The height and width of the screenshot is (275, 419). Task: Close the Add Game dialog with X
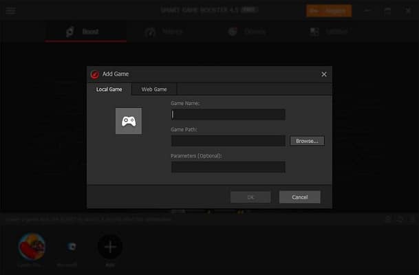click(324, 74)
